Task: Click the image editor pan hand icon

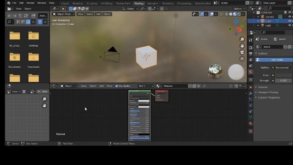Action: coord(44,106)
